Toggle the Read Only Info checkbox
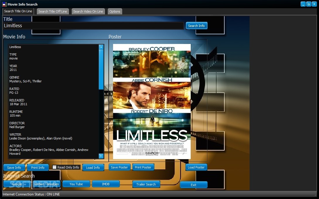The width and height of the screenshot is (319, 199). 54,167
